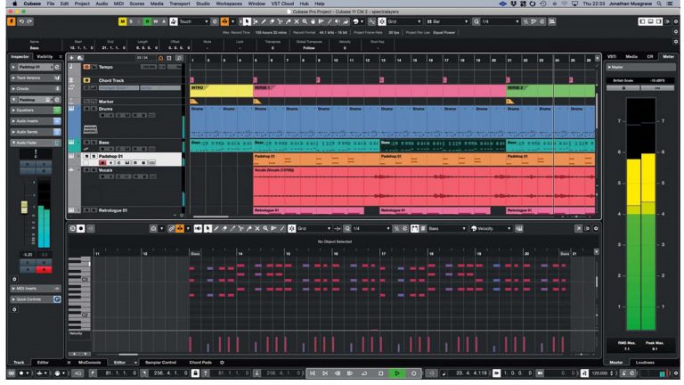
Task: Click the Add Track plus icon
Action: pos(71,58)
